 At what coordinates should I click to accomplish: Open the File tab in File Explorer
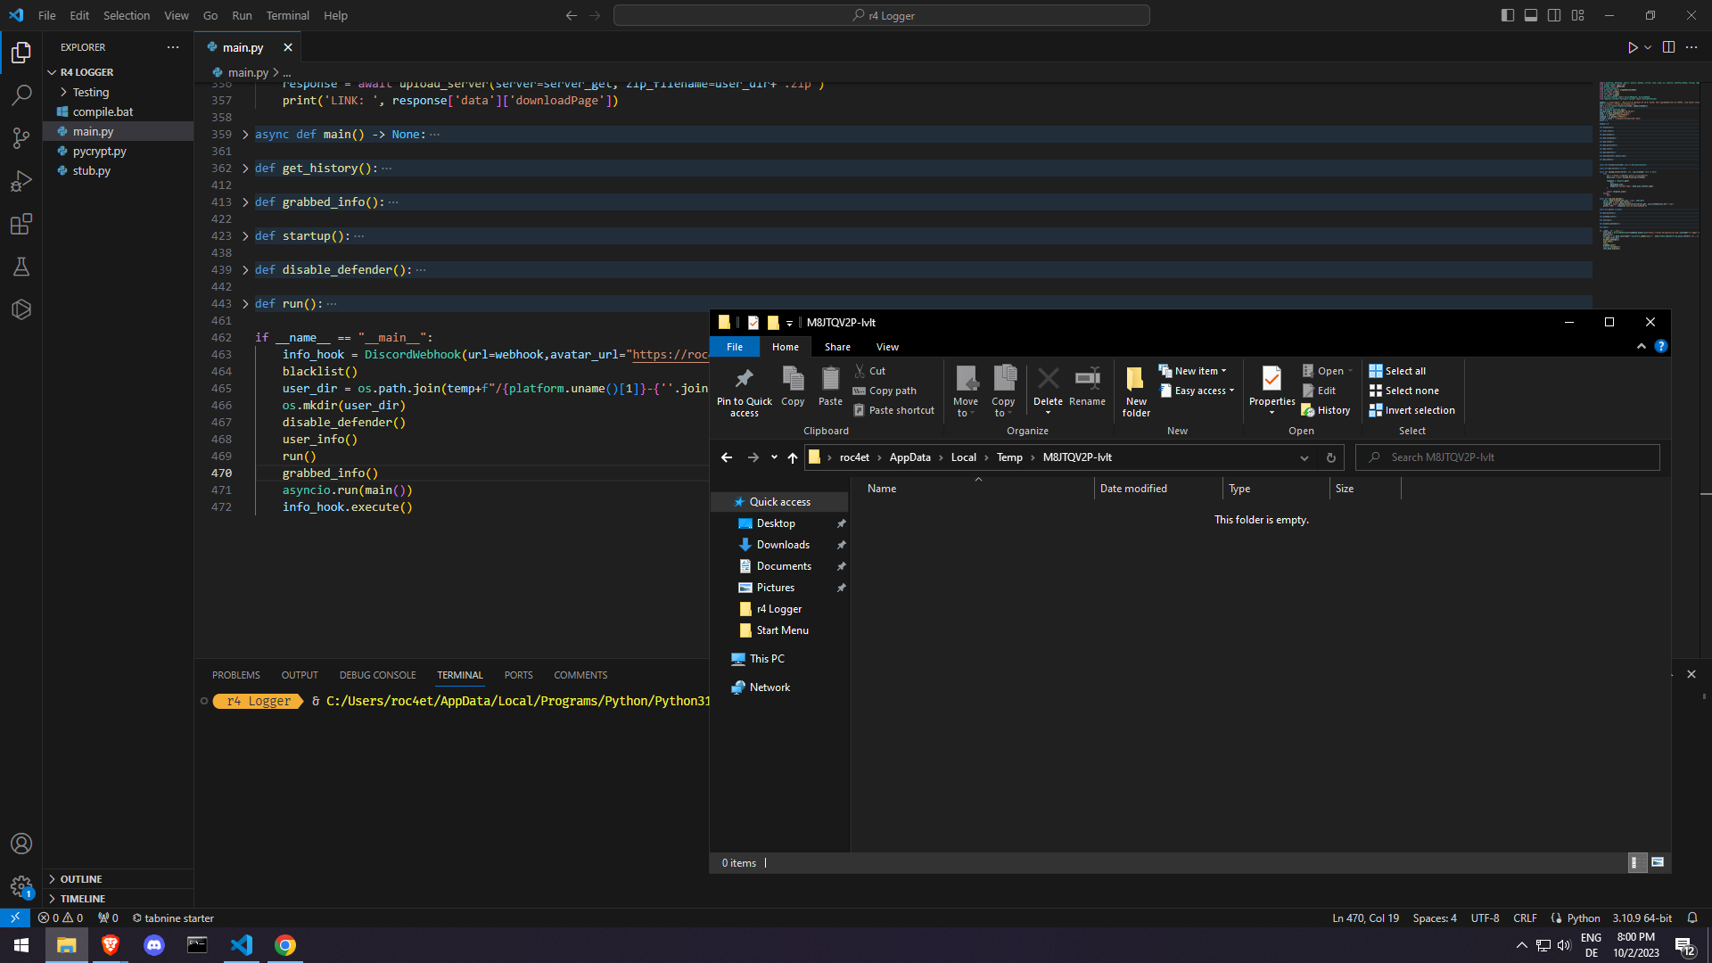(x=735, y=347)
